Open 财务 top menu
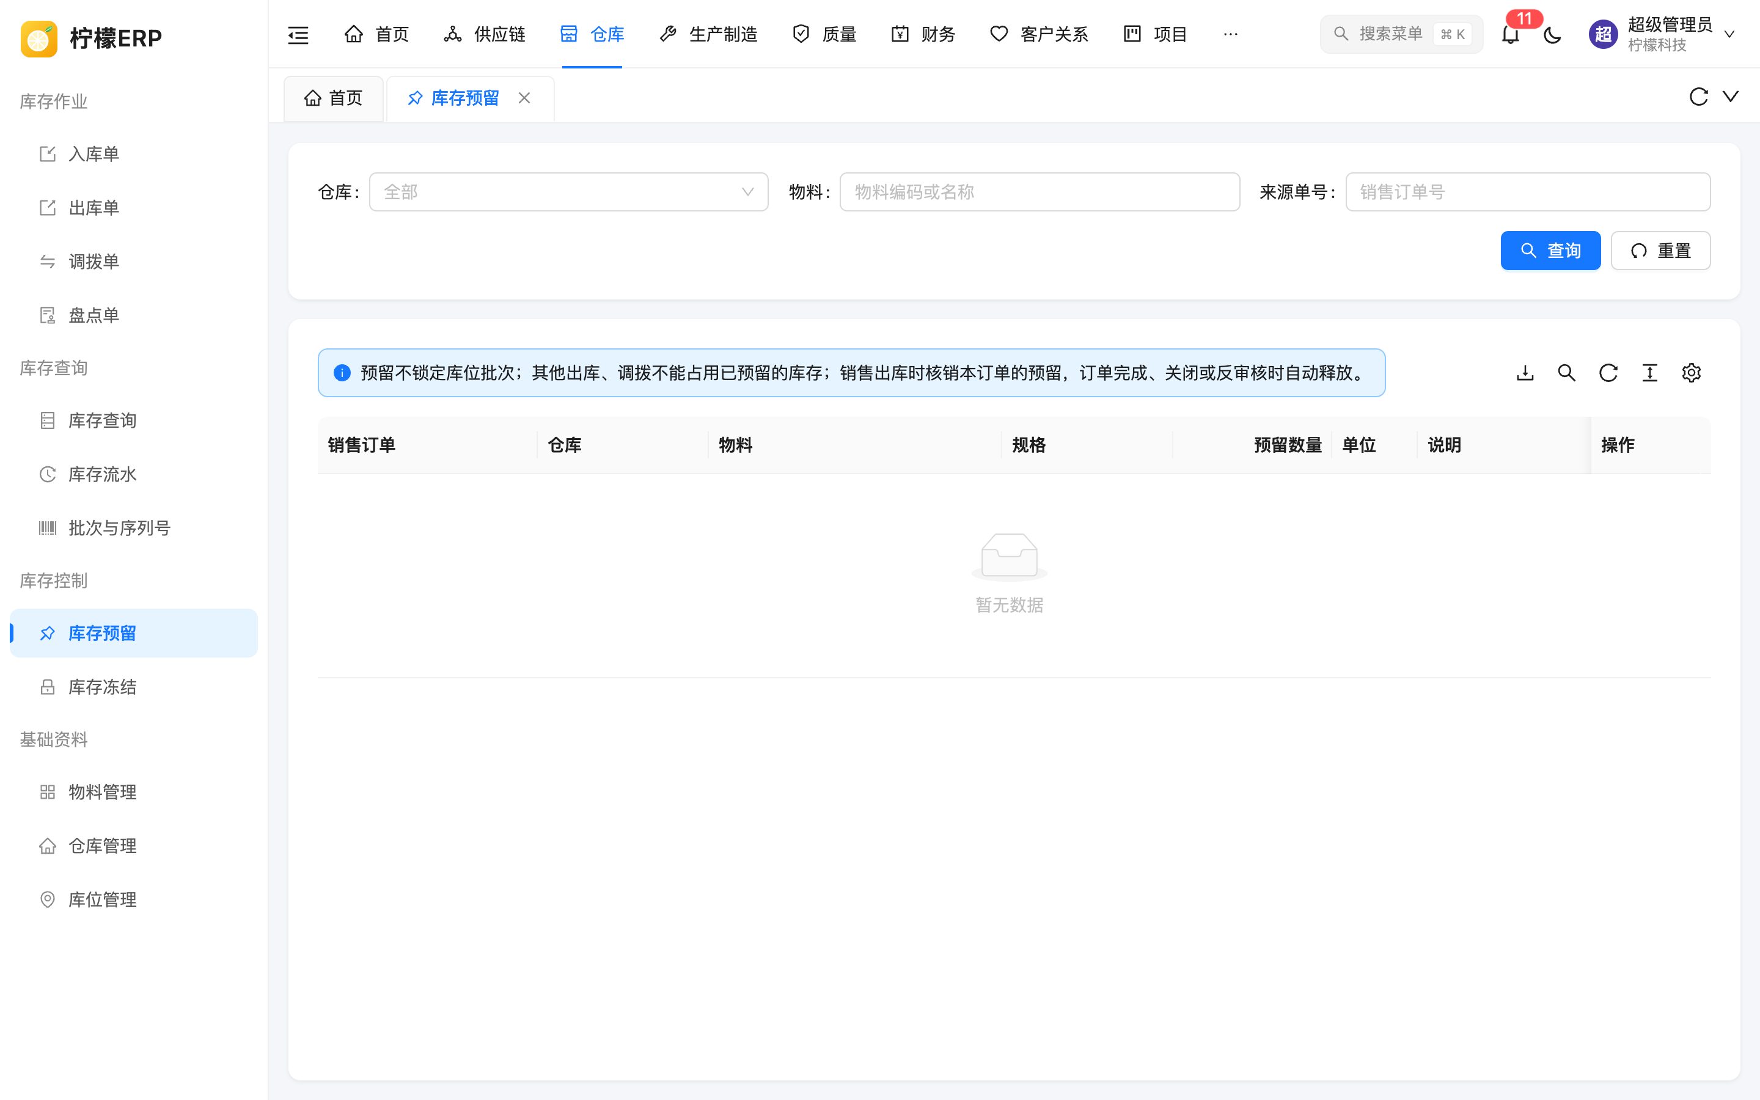The height and width of the screenshot is (1100, 1760). [923, 34]
